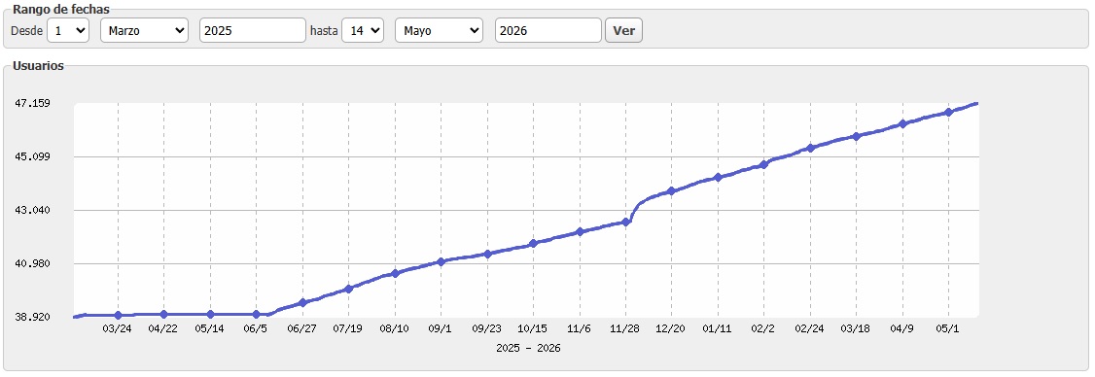The width and height of the screenshot is (1095, 377).
Task: Click the chart data point at 07/19
Action: pos(348,289)
